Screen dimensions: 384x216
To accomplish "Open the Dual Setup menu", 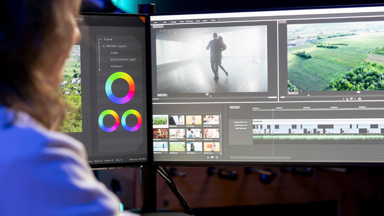I will tap(189, 21).
